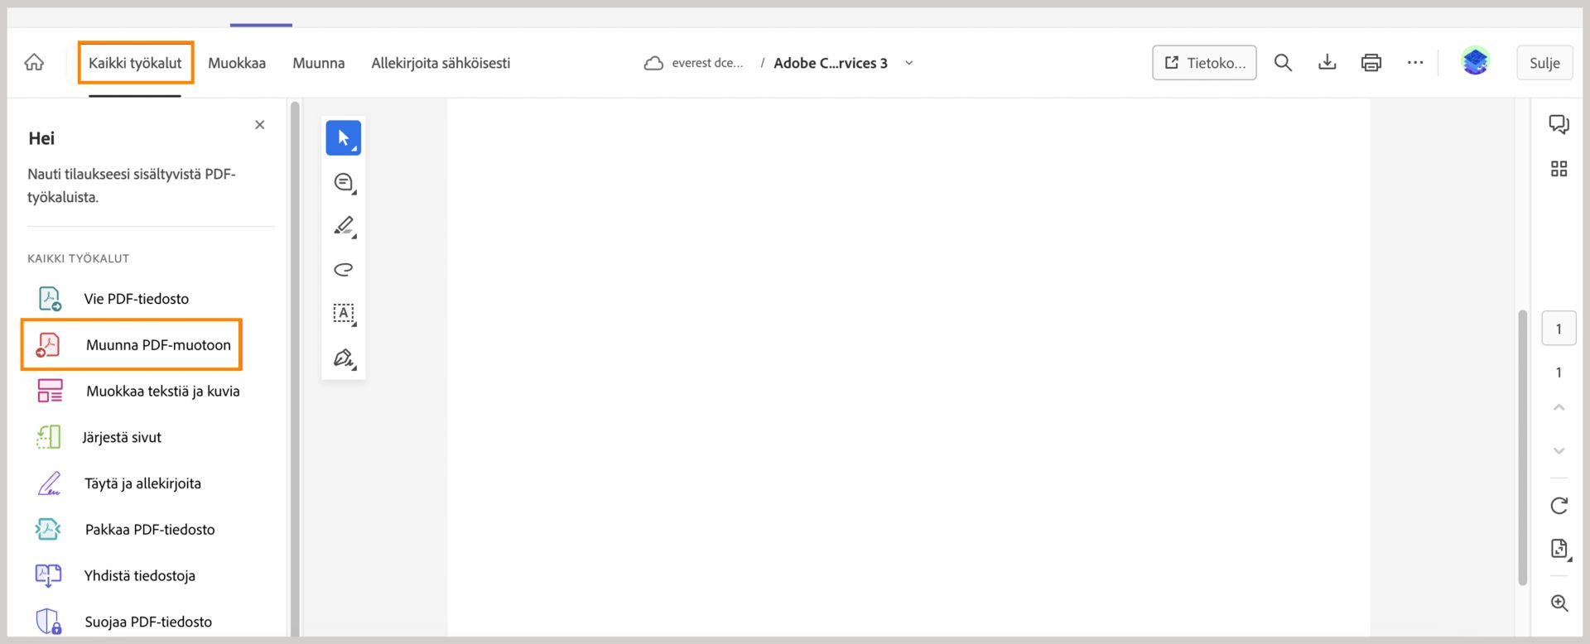
Task: Click the Pakkaa PDF-tiedosto compress icon
Action: tap(48, 529)
